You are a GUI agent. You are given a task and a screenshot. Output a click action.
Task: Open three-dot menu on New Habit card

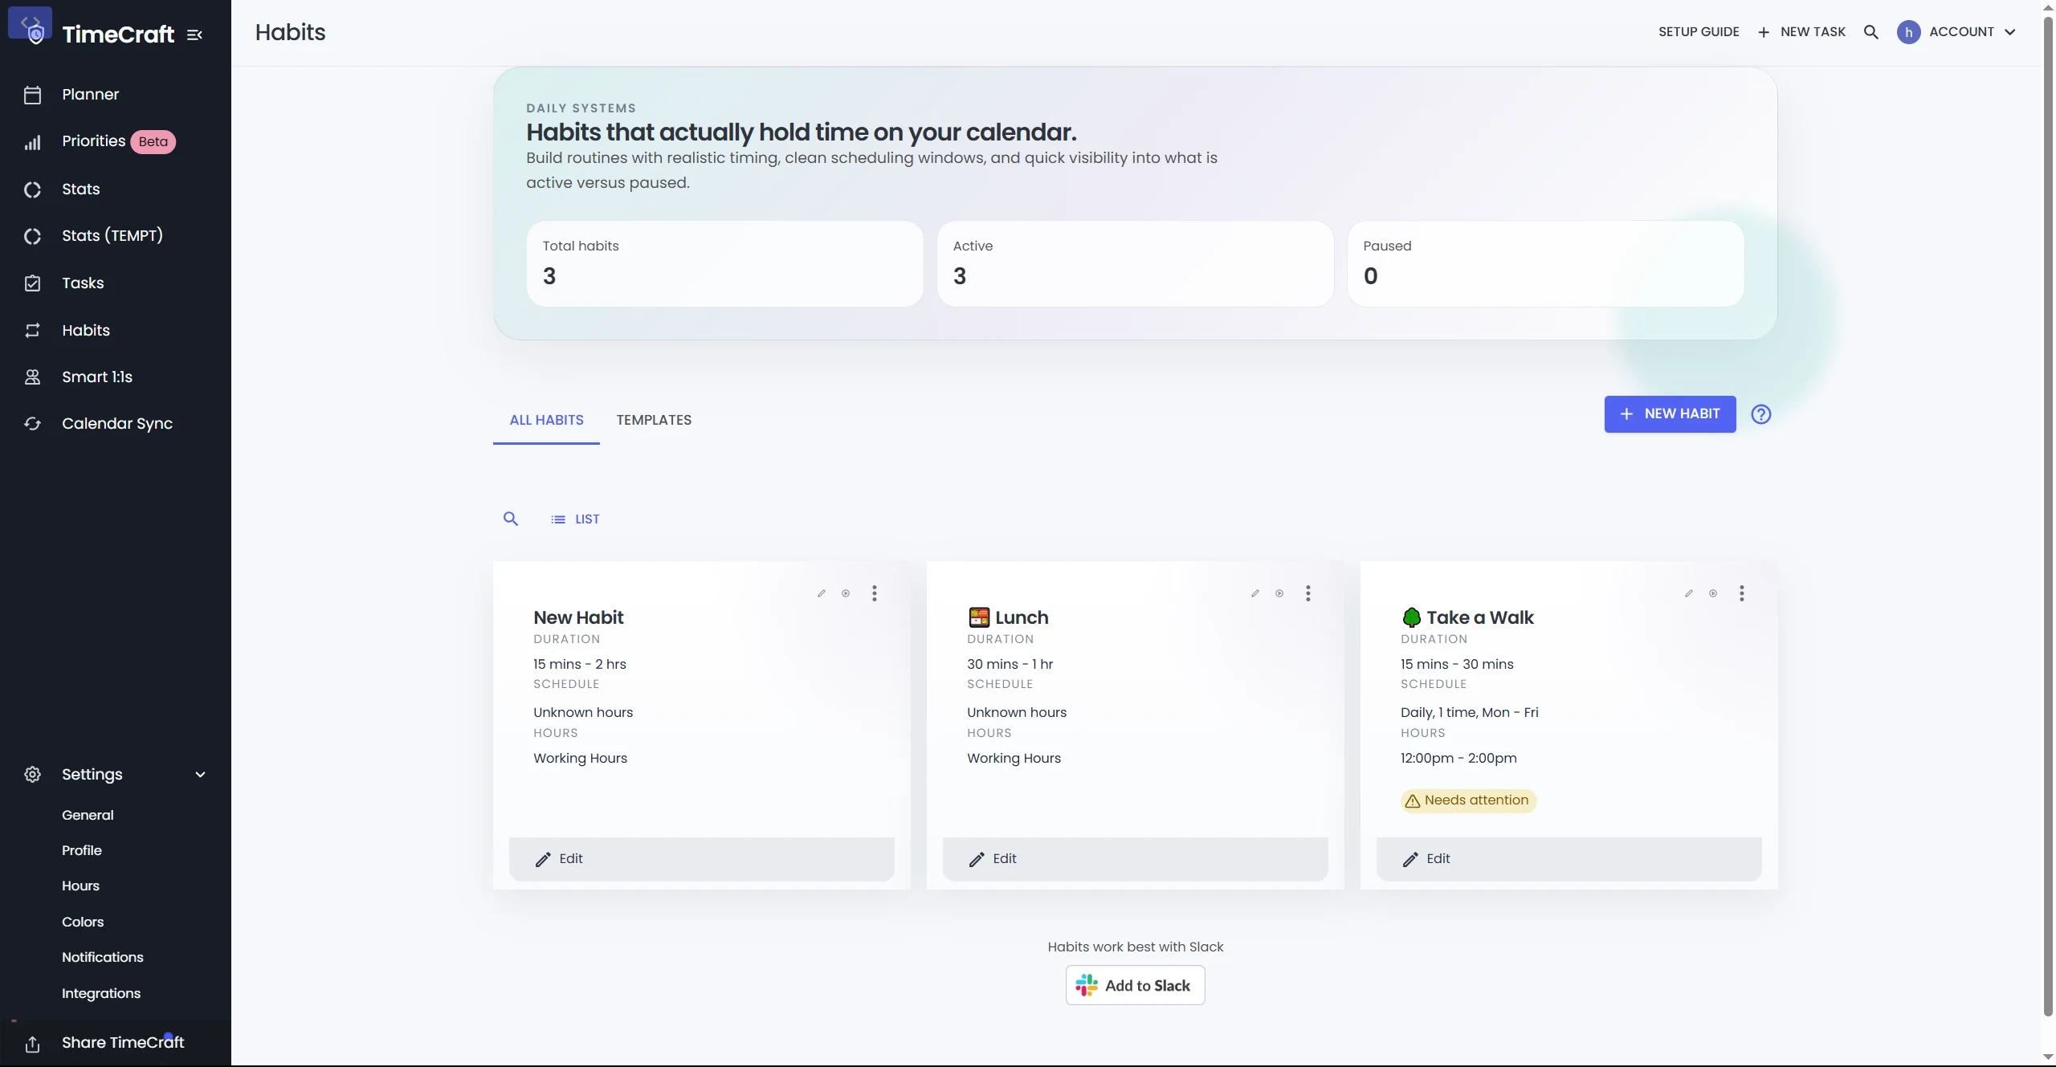[875, 593]
